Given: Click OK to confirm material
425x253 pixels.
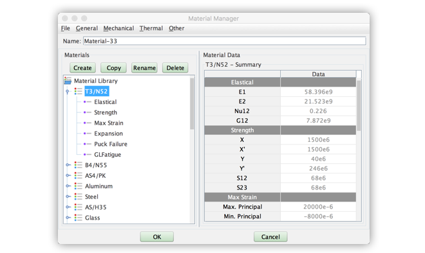Looking at the screenshot, I should coord(157,237).
